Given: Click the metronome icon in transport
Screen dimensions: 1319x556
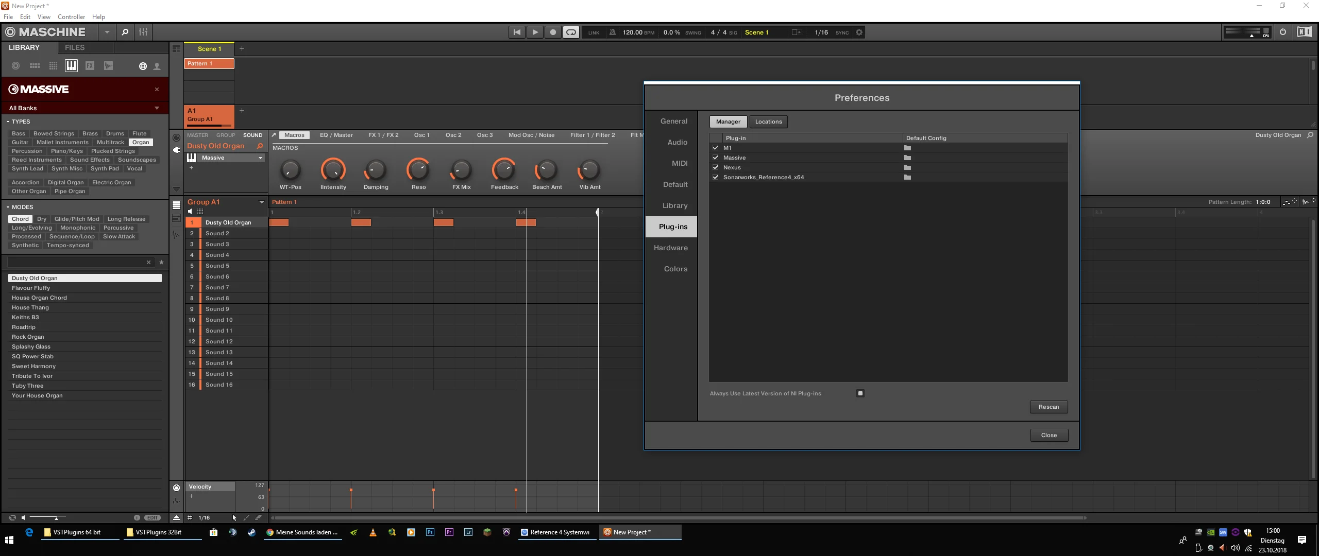Looking at the screenshot, I should [x=612, y=32].
